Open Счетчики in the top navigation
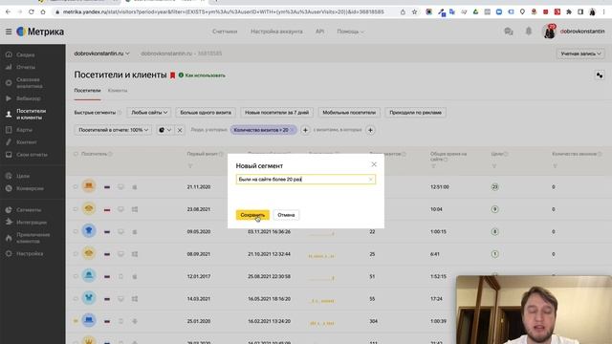Viewport: 612px width, 344px height. pyautogui.click(x=225, y=32)
